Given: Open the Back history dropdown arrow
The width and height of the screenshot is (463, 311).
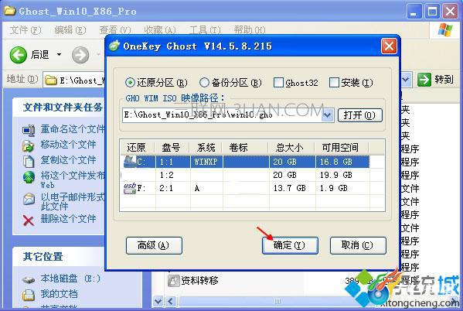Looking at the screenshot, I should click(x=59, y=55).
